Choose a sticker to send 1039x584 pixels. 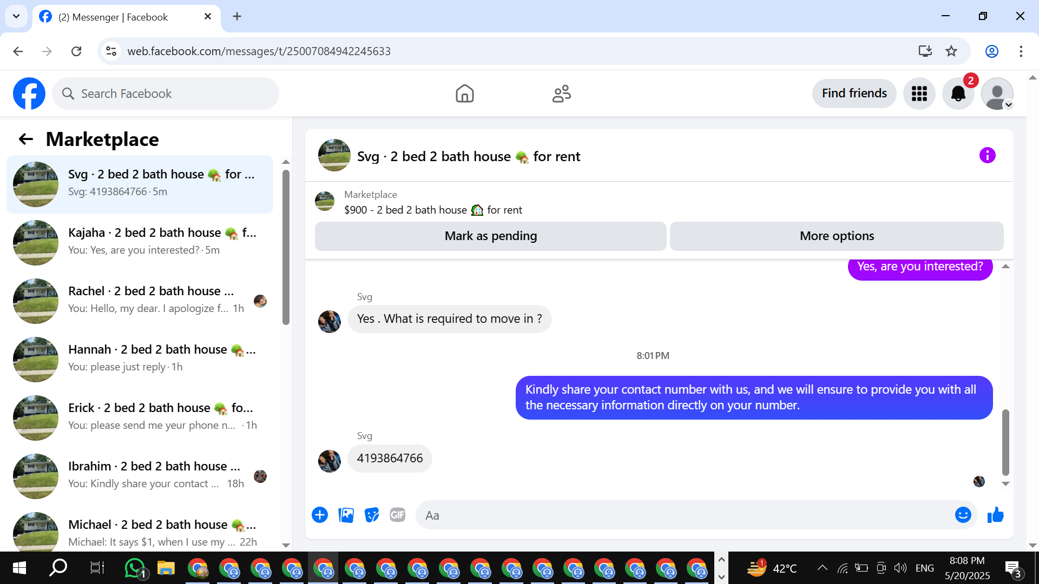(x=372, y=515)
